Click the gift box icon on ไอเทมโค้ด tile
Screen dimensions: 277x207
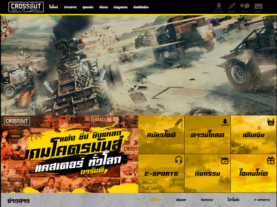271,160
